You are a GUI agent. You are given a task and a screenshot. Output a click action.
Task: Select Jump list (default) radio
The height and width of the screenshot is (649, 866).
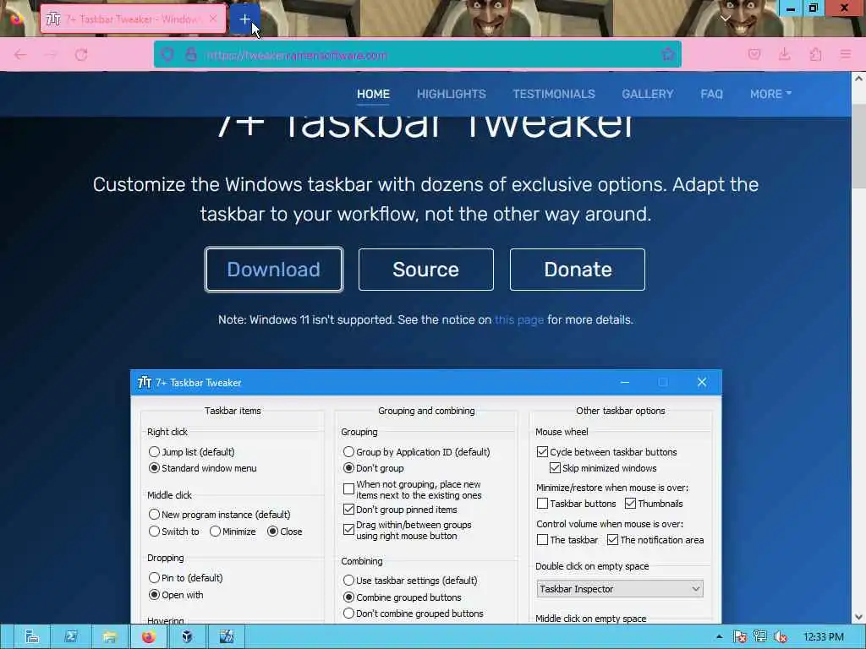pyautogui.click(x=154, y=451)
